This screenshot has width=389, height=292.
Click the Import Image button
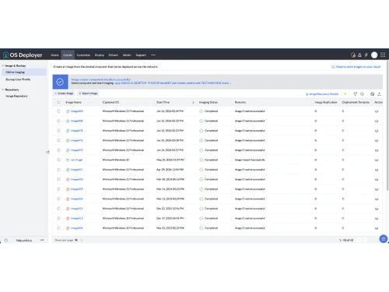click(88, 93)
